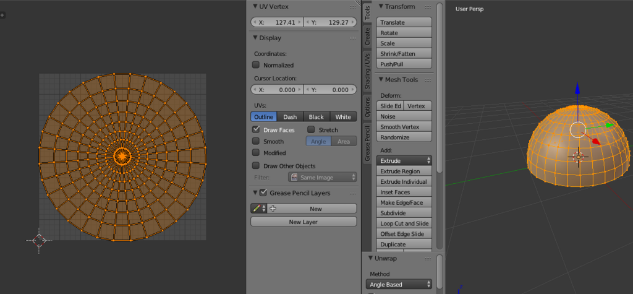
Task: Enable Modified checkbox
Action: 255,152
